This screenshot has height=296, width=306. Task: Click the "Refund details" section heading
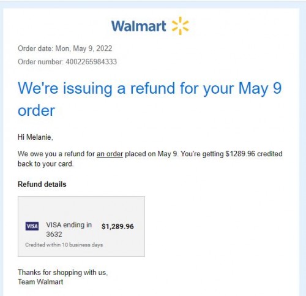click(42, 184)
